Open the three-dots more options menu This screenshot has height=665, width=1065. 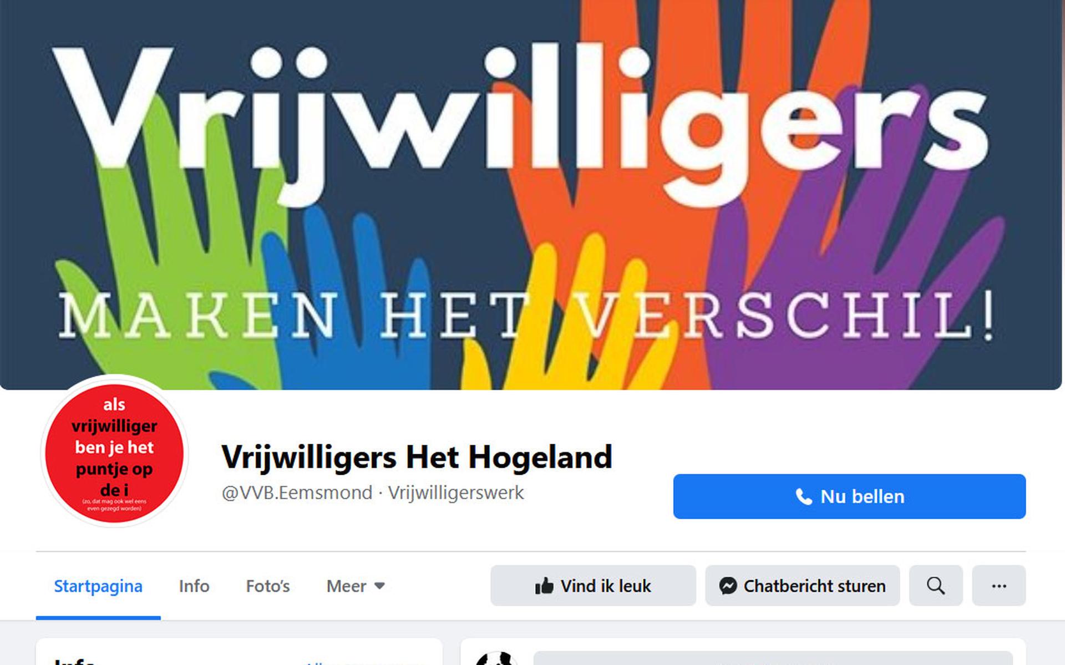coord(998,586)
